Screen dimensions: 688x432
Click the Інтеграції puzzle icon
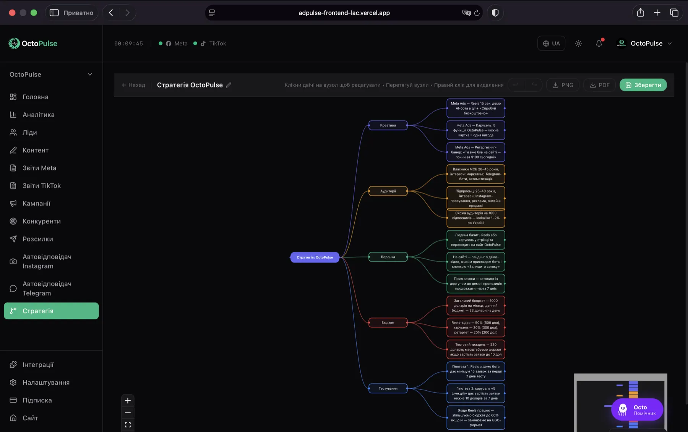[13, 365]
